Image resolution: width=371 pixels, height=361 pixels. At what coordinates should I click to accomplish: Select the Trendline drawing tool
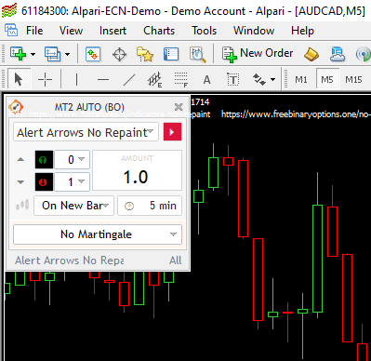[x=129, y=80]
